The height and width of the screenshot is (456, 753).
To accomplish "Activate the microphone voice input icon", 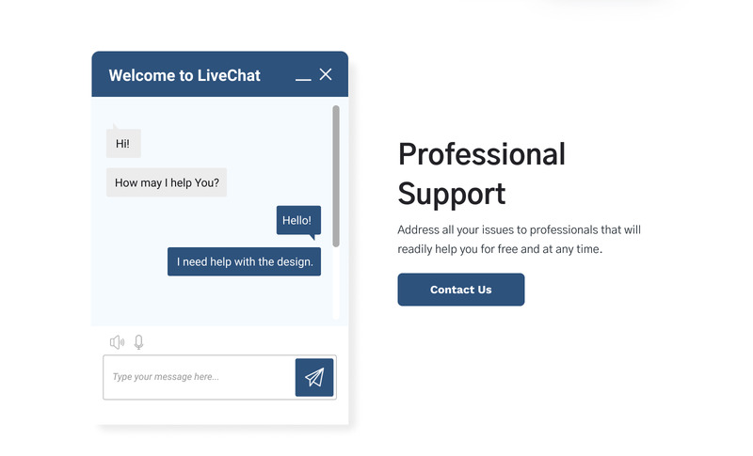I will point(139,342).
